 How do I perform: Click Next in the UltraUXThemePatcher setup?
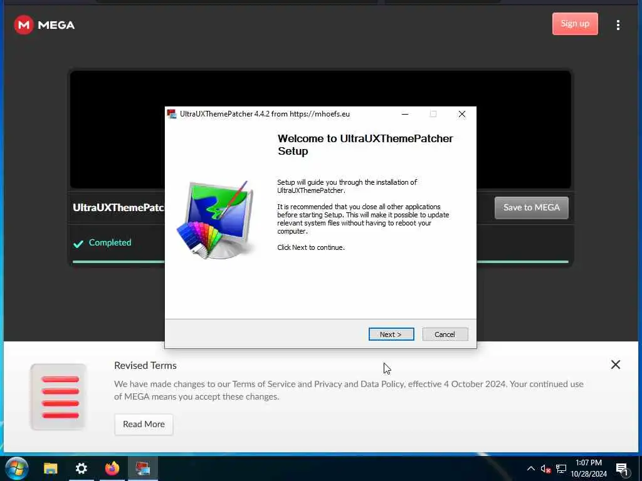point(391,334)
